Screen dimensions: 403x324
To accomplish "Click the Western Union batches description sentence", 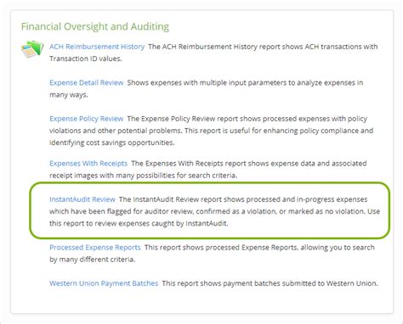I will (x=270, y=283).
